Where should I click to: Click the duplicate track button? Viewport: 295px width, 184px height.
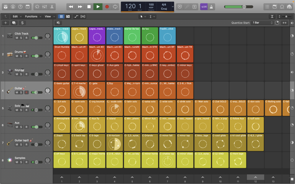[14, 23]
